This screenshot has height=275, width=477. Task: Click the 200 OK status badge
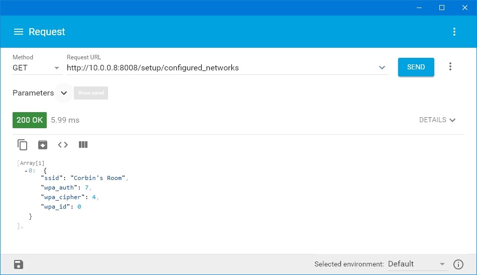30,120
